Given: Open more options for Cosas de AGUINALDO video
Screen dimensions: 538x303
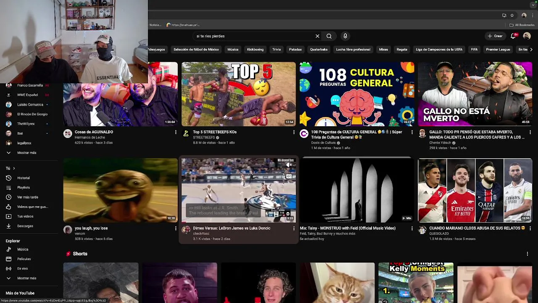Looking at the screenshot, I should [176, 132].
